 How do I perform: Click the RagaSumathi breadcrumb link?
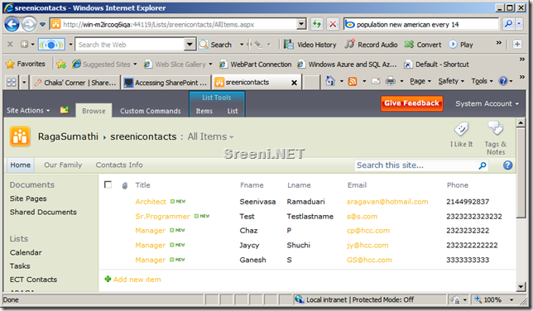coord(68,136)
